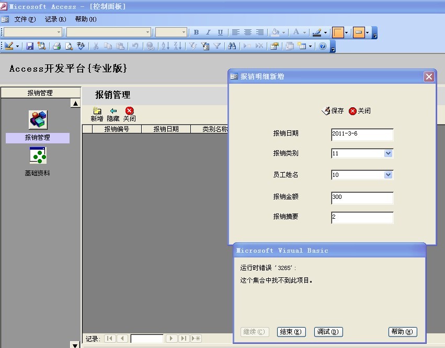Viewport: 445px width, 348px height.
Task: Click the Cut scissors icon
Action: pos(96,46)
